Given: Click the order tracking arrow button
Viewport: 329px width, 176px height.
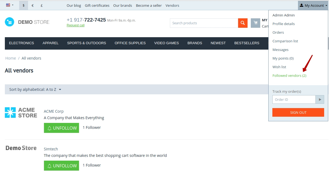Looking at the screenshot, I should coord(320,99).
